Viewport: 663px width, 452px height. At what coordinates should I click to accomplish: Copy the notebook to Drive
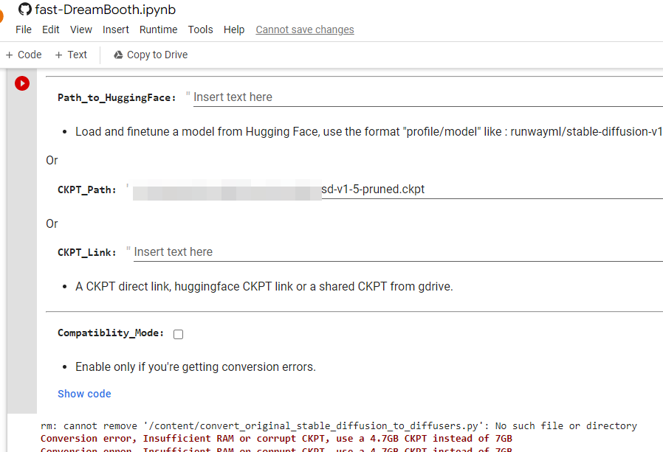pos(150,54)
